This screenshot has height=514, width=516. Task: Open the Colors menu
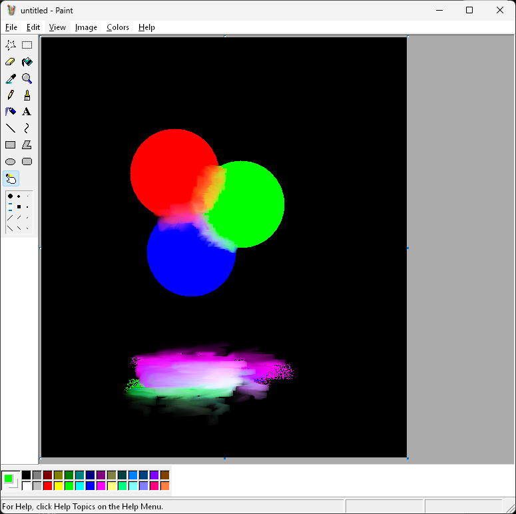pos(117,27)
